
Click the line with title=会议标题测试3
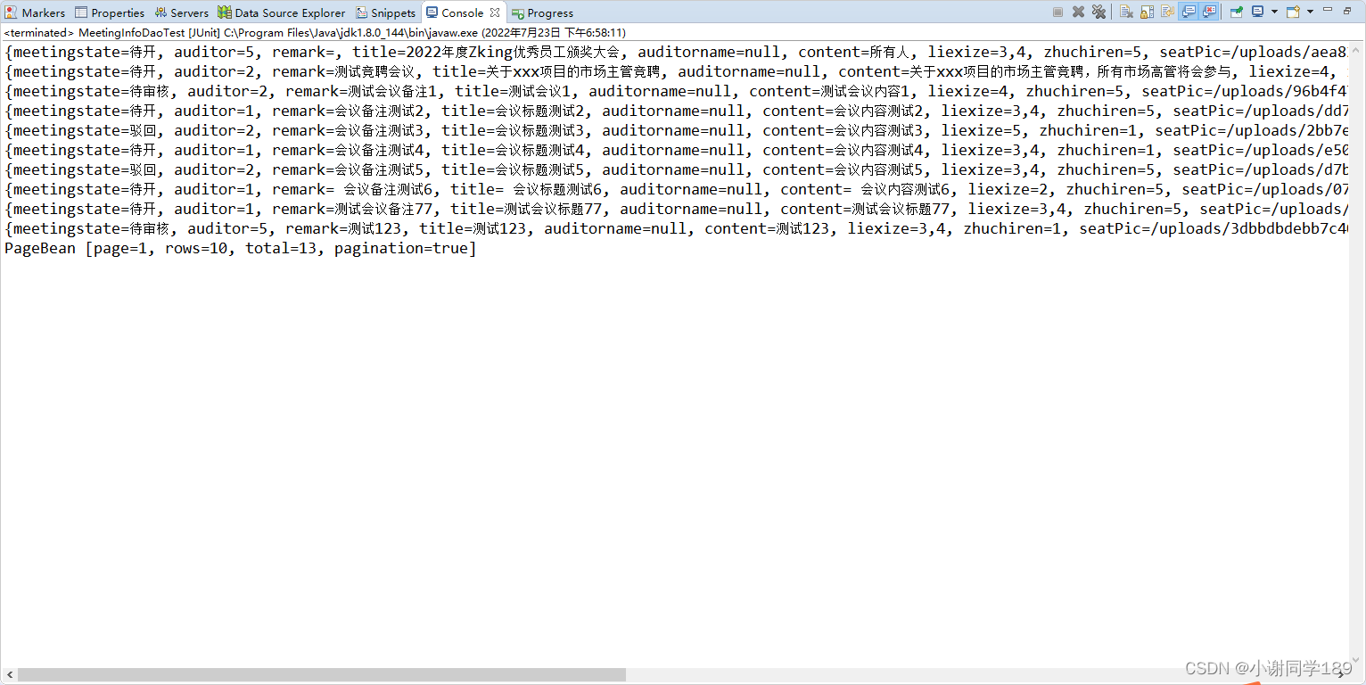pyautogui.click(x=676, y=130)
